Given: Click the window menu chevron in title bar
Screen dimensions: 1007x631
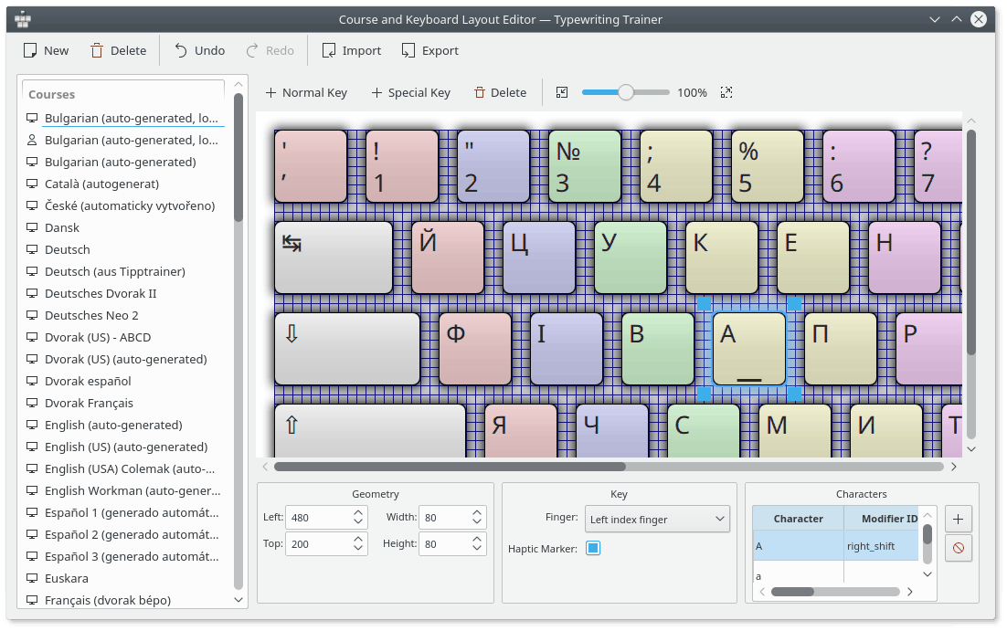Looking at the screenshot, I should point(935,19).
